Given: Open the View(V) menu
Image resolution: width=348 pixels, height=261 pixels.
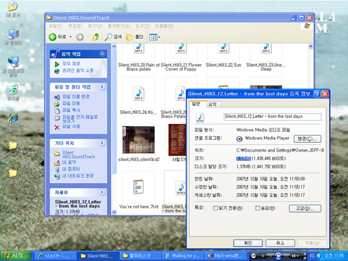Looking at the screenshot, I should point(95,26).
